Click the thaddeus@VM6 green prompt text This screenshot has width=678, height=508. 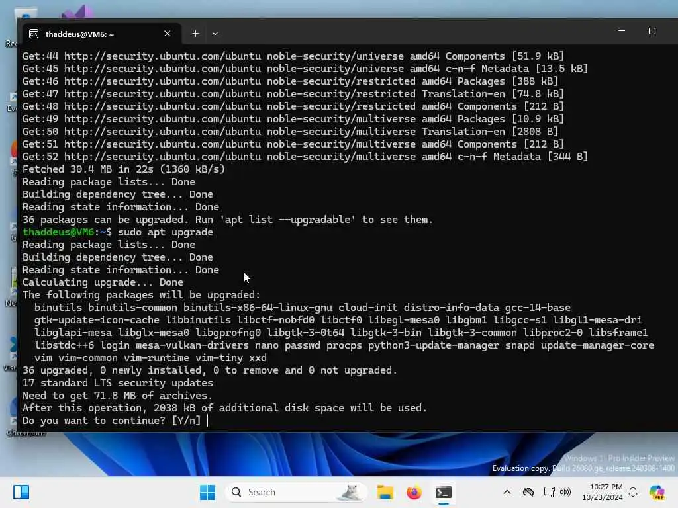pyautogui.click(x=58, y=232)
